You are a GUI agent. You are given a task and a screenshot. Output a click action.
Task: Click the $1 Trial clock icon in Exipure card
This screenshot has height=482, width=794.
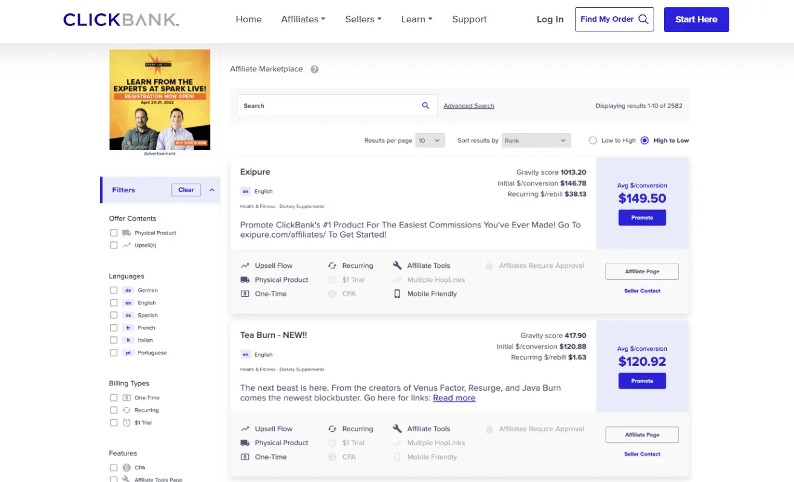pyautogui.click(x=332, y=279)
